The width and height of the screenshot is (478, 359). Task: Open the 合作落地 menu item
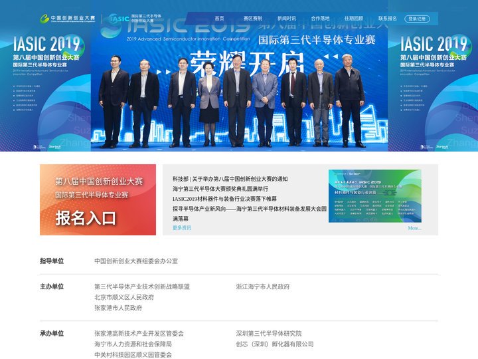[320, 19]
